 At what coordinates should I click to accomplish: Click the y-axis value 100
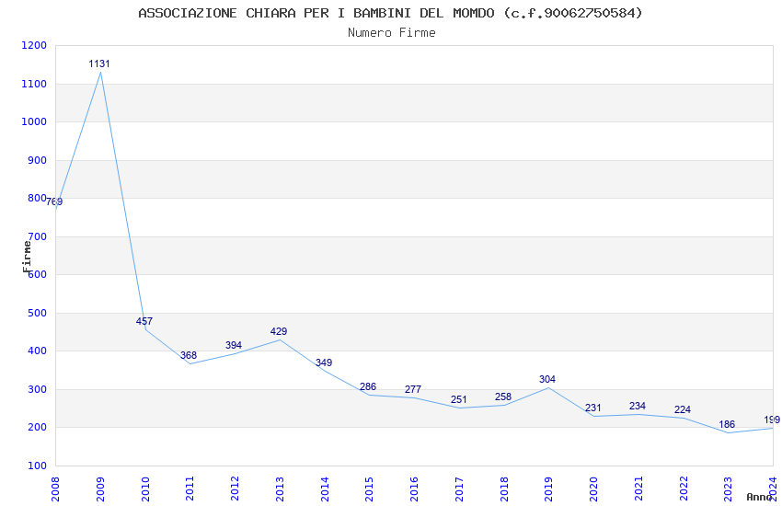(37, 466)
